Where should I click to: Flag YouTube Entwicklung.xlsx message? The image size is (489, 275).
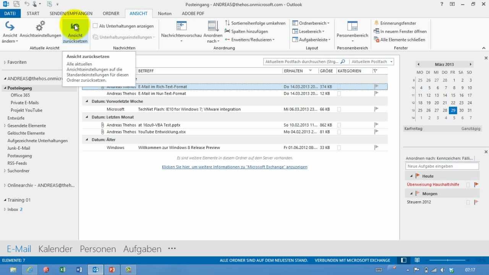click(376, 132)
